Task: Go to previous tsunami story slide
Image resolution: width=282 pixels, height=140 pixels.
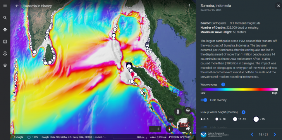Action: click(x=252, y=135)
